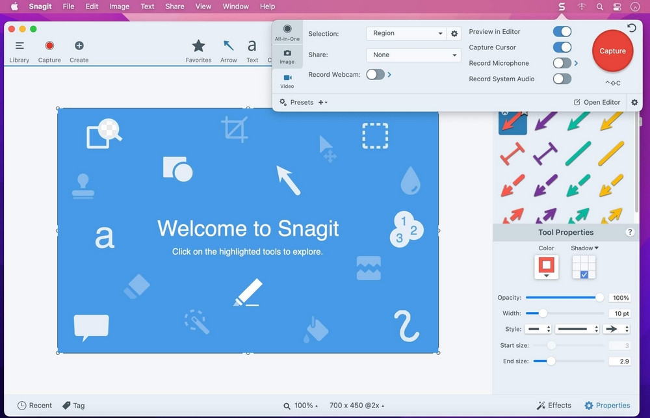Select the Arrow tool
Image resolution: width=650 pixels, height=418 pixels.
tap(228, 47)
